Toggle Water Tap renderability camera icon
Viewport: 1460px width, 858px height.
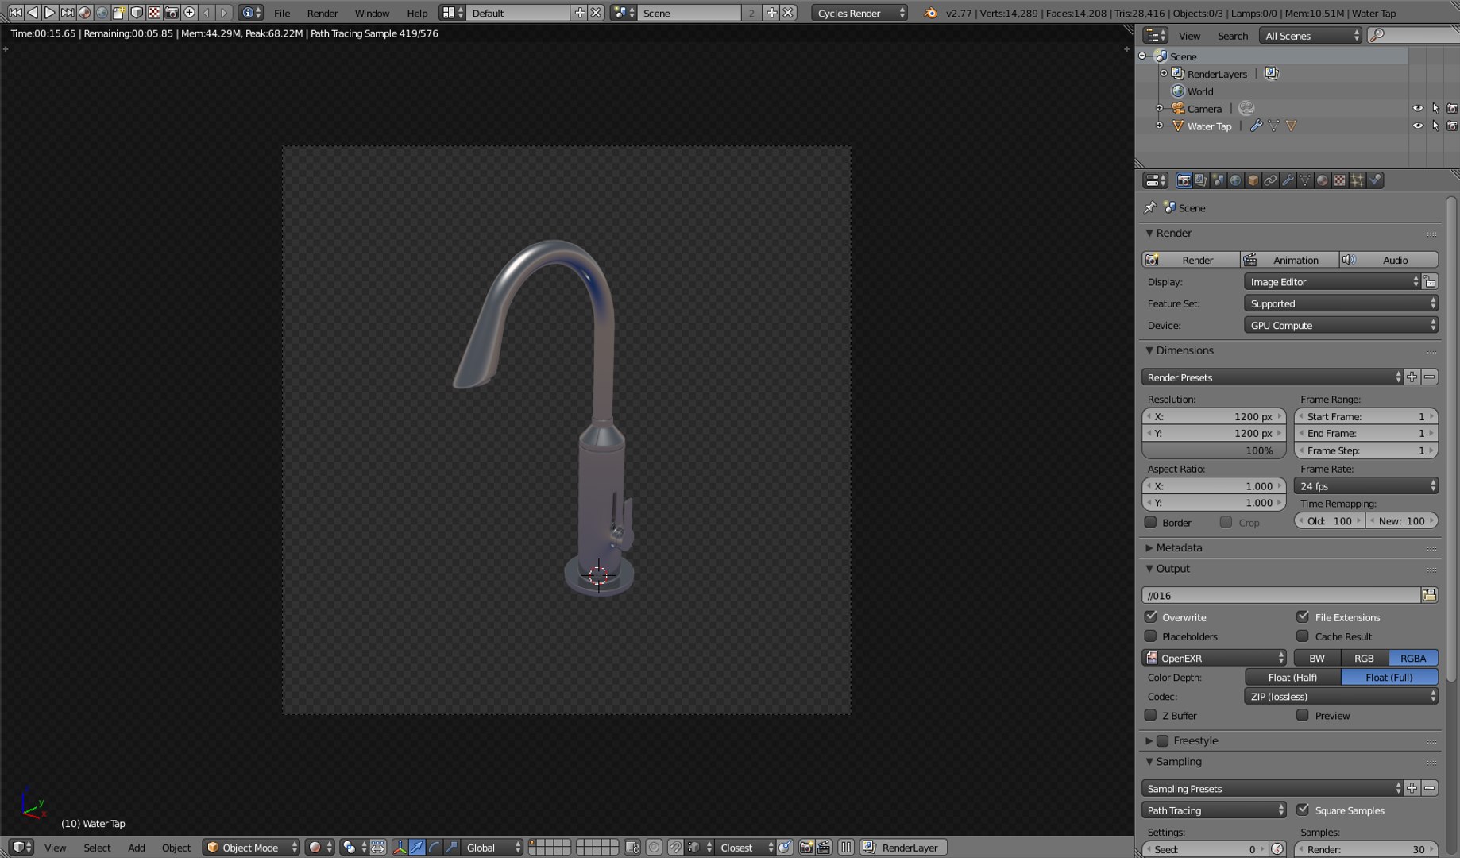1452,126
